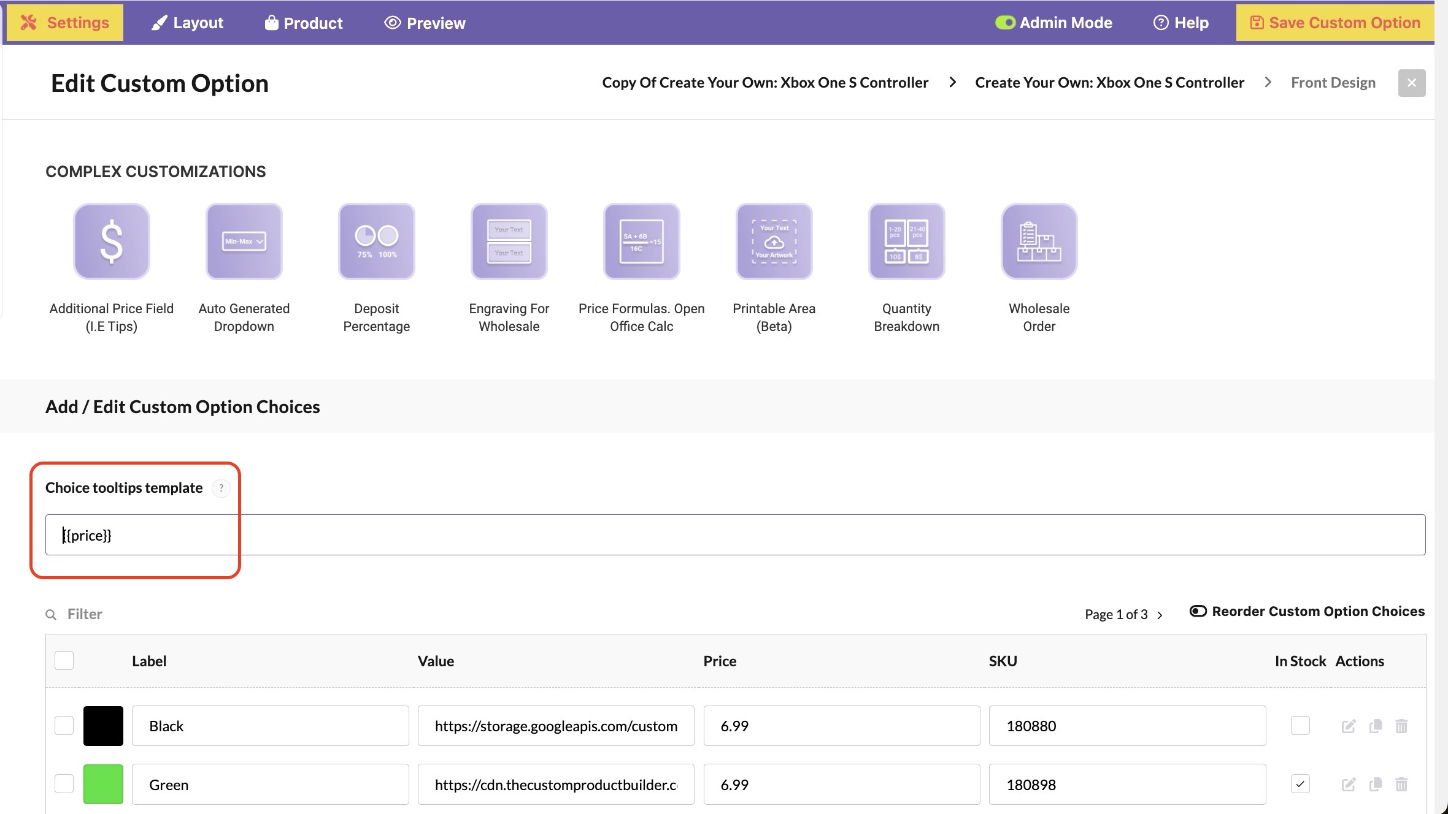Click the Label column header

point(149,661)
